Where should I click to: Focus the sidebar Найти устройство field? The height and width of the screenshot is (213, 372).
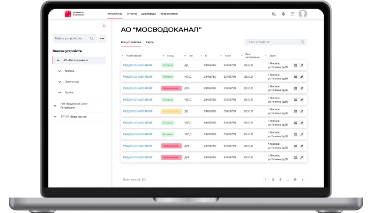pos(74,38)
